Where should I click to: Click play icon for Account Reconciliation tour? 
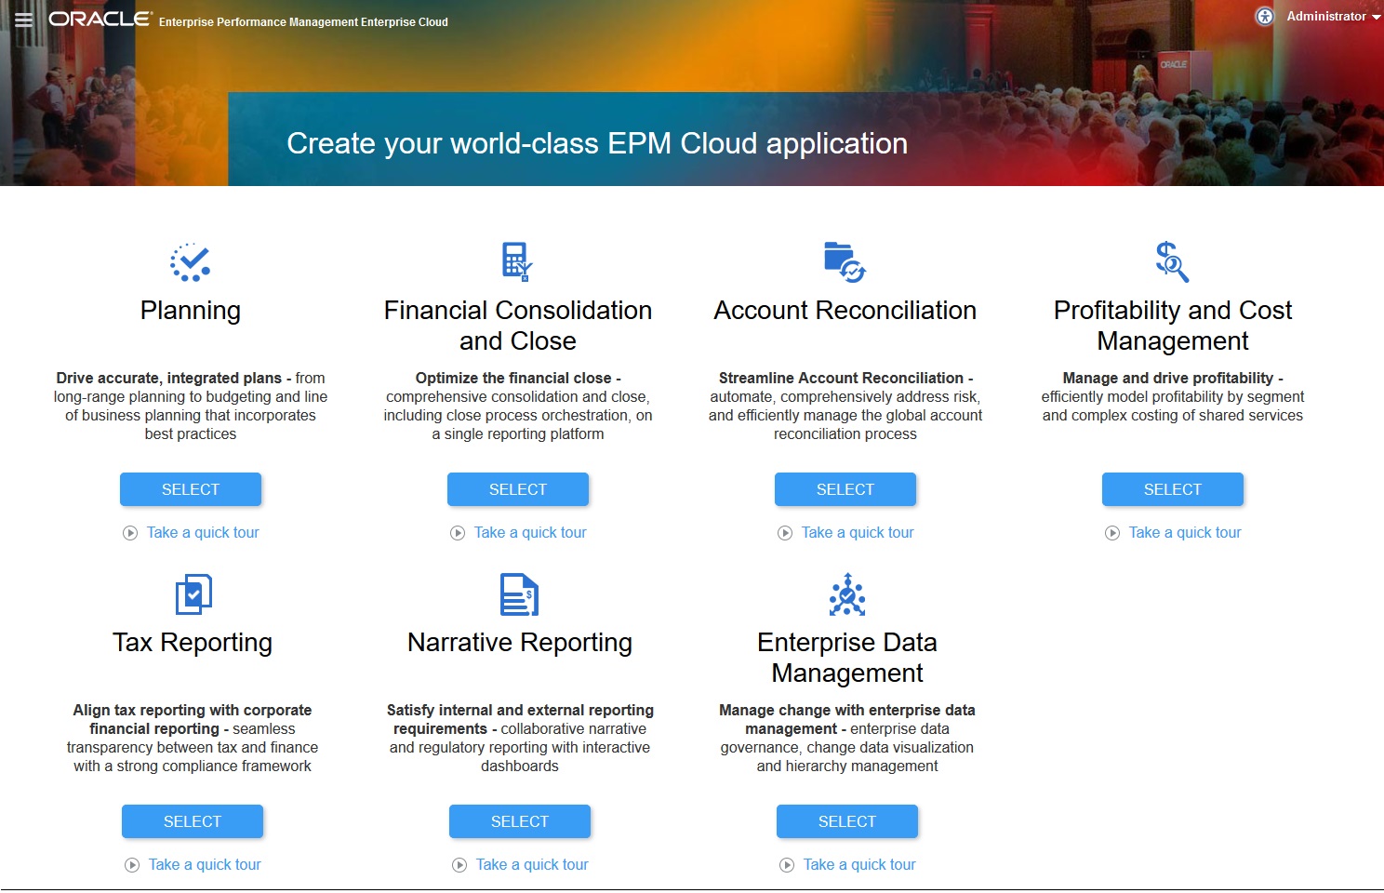[785, 533]
